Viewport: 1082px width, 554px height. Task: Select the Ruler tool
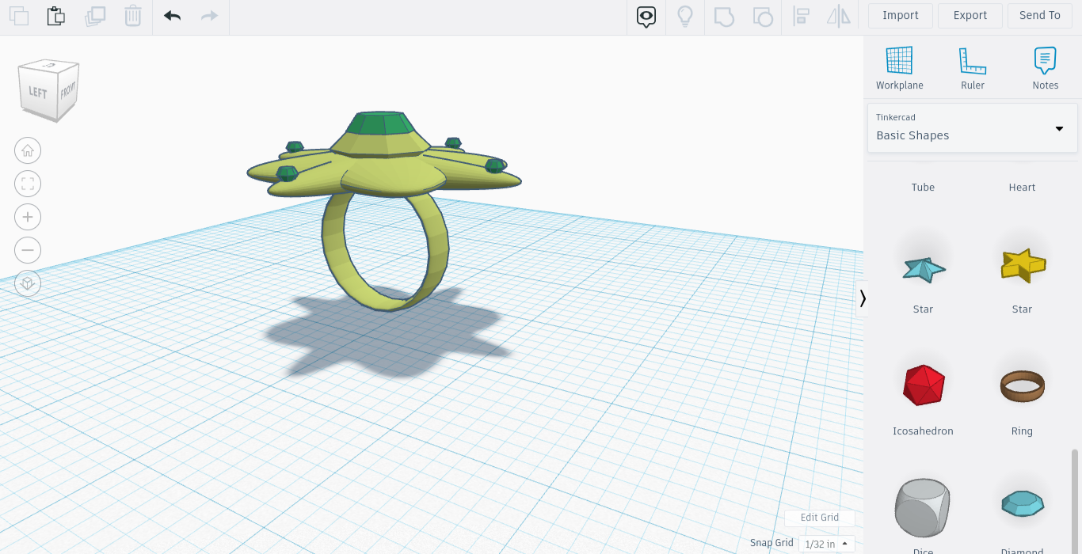tap(973, 68)
